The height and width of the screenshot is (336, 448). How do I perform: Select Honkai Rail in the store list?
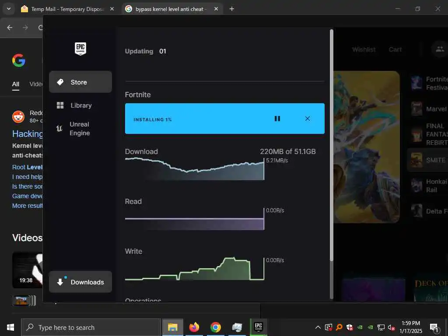429,185
